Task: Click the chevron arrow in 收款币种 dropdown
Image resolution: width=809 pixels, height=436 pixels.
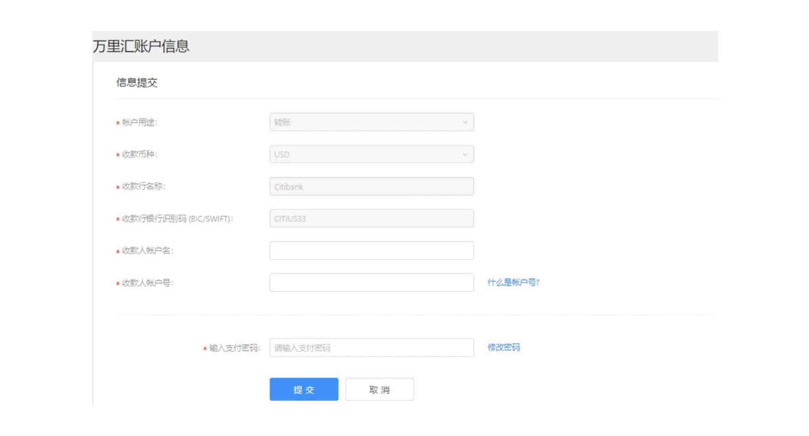Action: click(465, 155)
